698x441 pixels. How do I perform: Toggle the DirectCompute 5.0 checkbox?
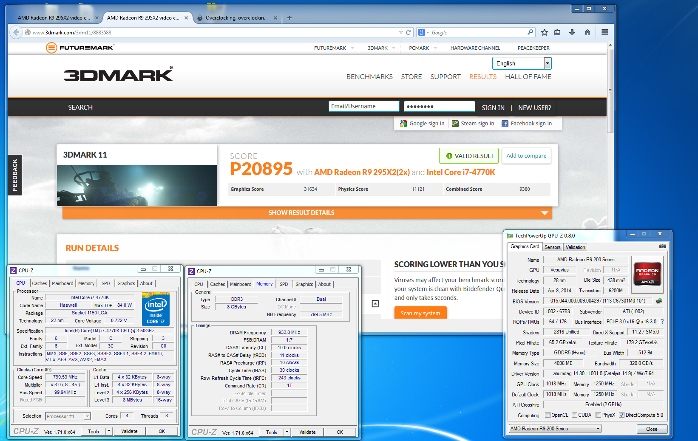tap(622, 415)
